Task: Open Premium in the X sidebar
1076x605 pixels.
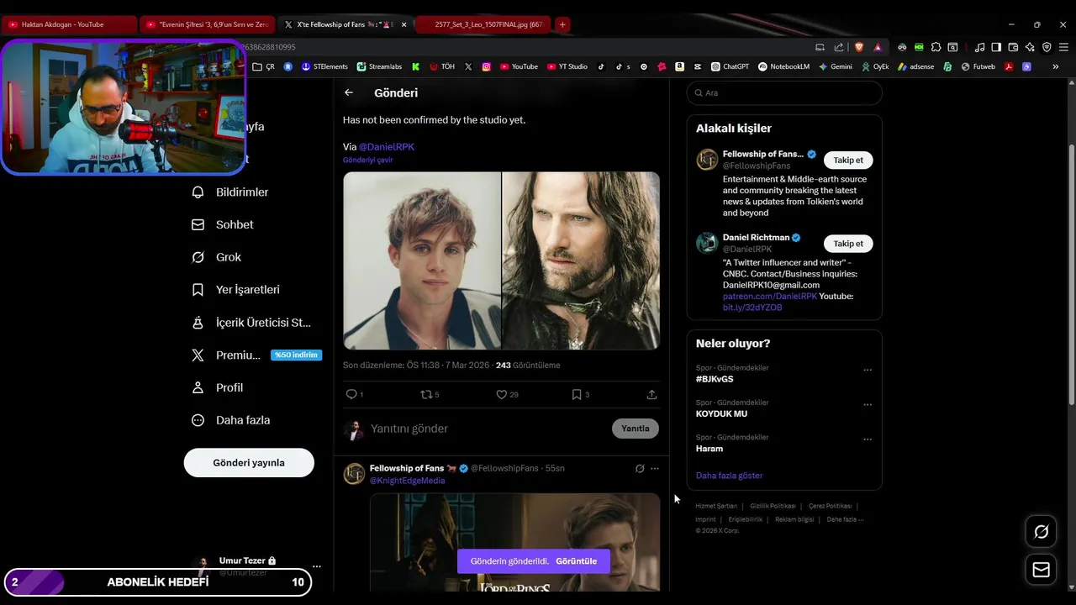Action: tap(227, 355)
